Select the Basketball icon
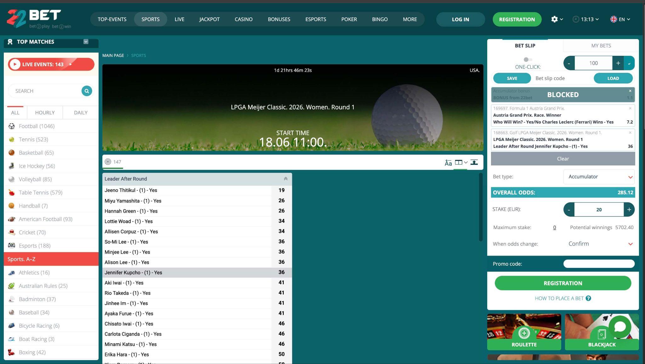This screenshot has height=364, width=645. pyautogui.click(x=12, y=153)
